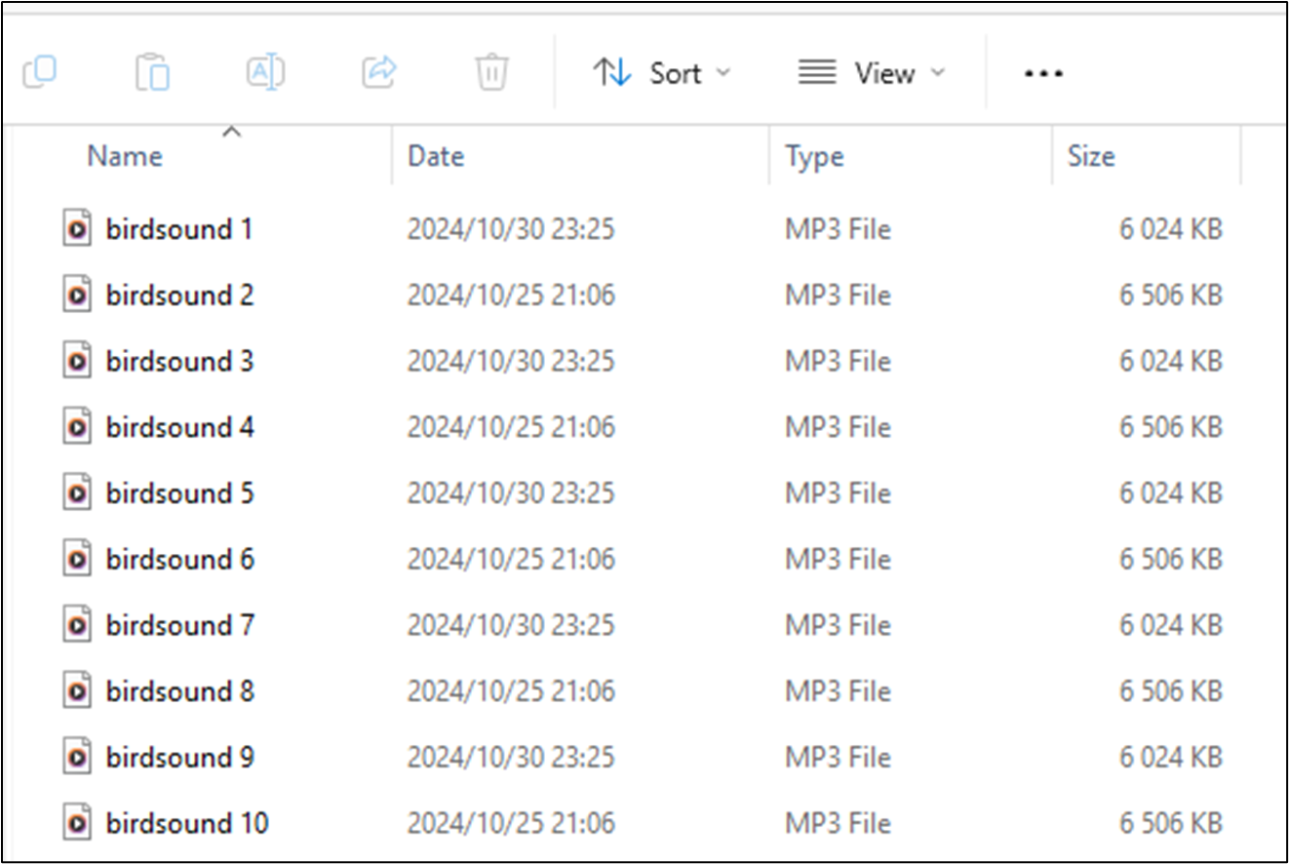Open the View dropdown menu
This screenshot has height=864, width=1289.
(x=871, y=73)
